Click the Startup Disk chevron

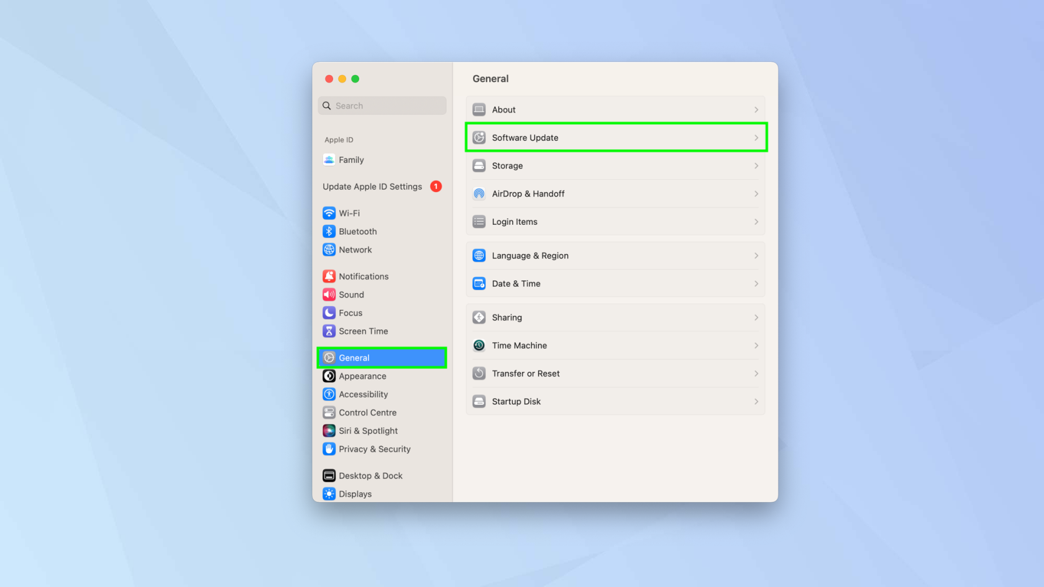tap(756, 401)
